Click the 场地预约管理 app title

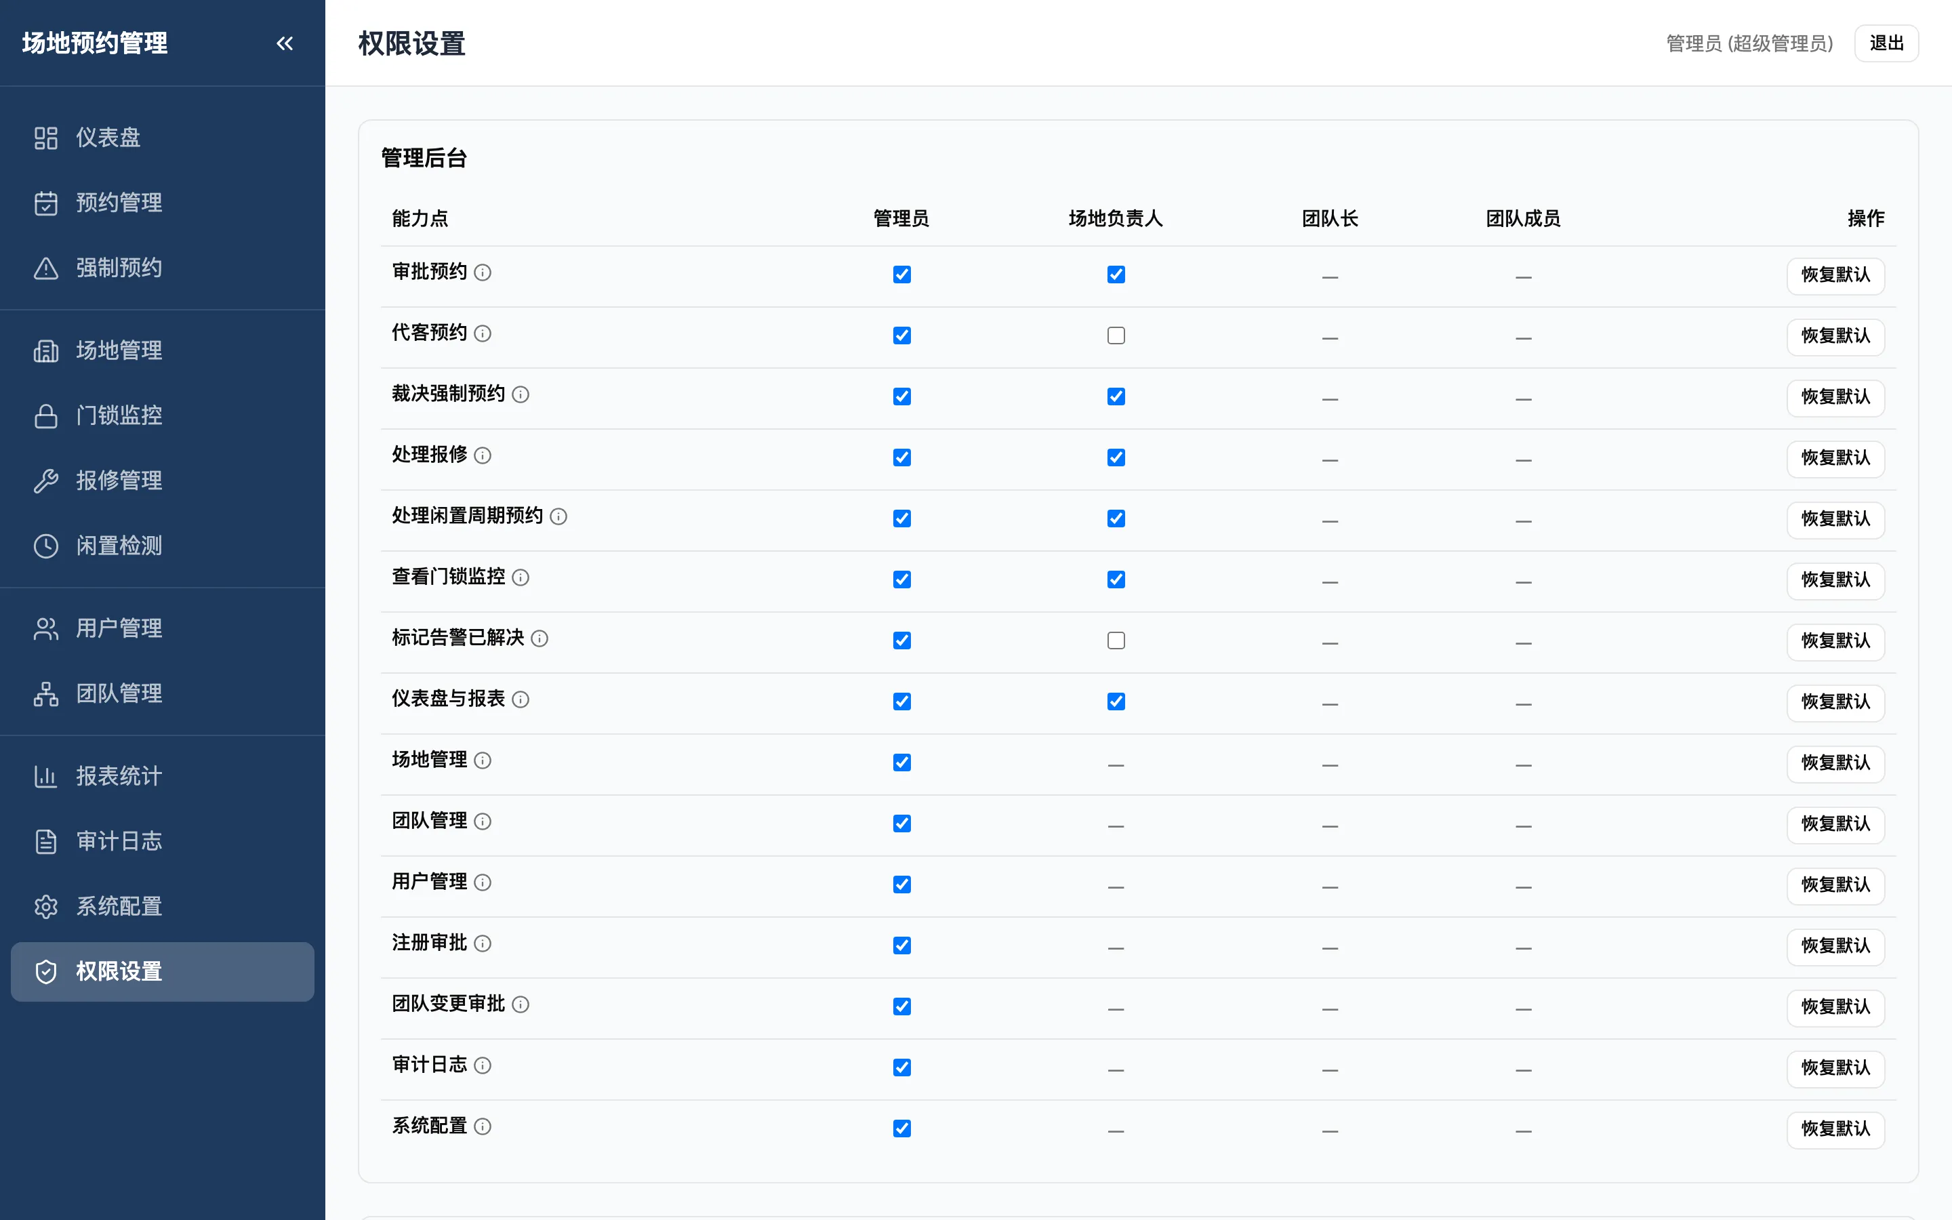pyautogui.click(x=94, y=43)
